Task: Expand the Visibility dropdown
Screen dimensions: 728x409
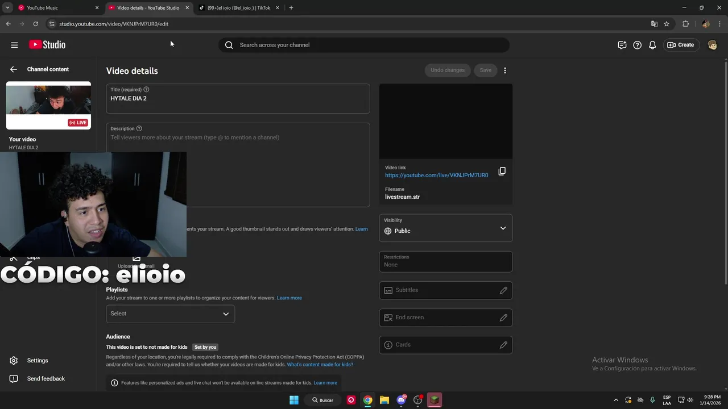Action: click(446, 228)
